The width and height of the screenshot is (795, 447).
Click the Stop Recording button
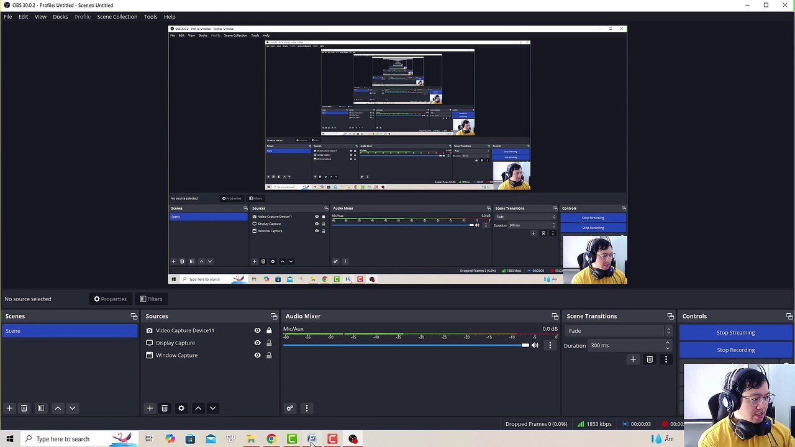(x=735, y=350)
